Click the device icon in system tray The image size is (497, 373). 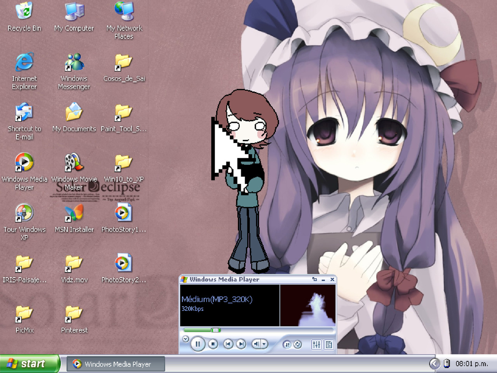447,364
